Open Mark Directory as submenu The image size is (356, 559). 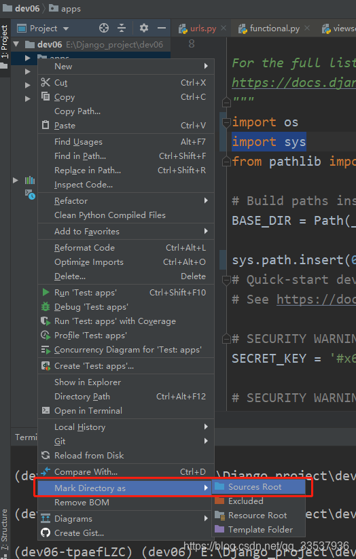click(x=125, y=488)
